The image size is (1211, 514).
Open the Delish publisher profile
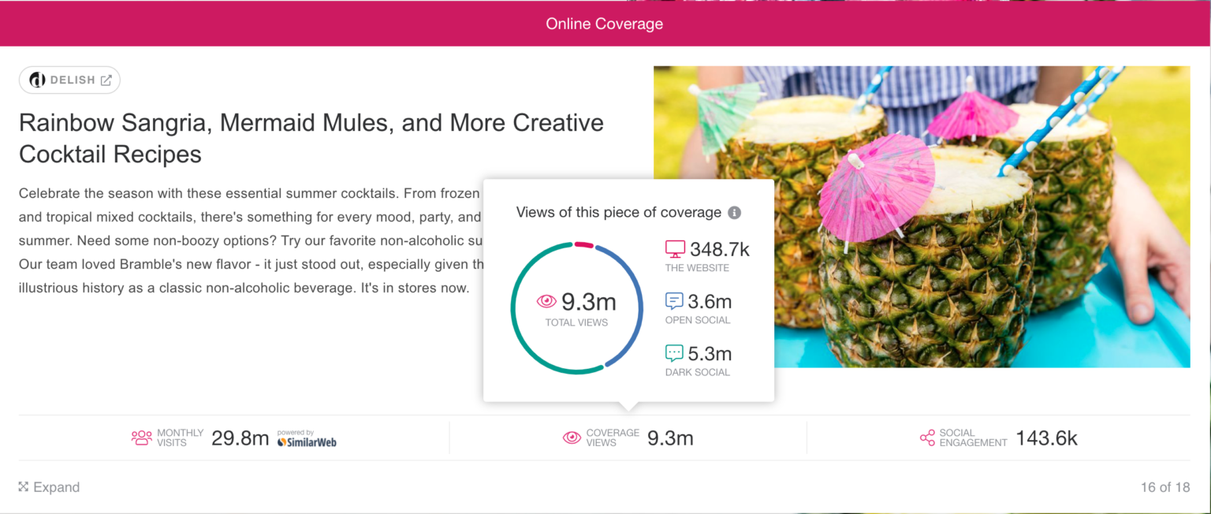point(69,80)
